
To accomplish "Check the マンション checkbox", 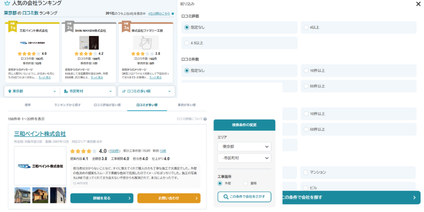I will click(x=305, y=172).
